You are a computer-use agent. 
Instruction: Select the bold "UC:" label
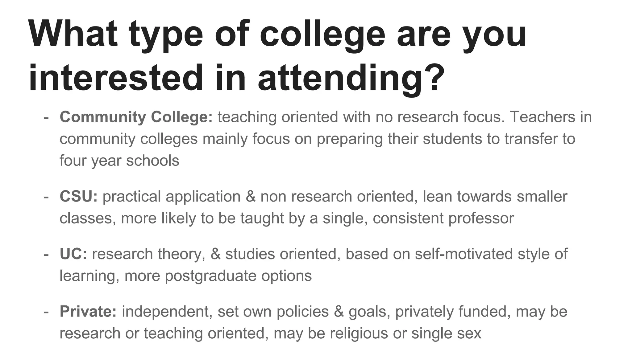pyautogui.click(x=73, y=254)
